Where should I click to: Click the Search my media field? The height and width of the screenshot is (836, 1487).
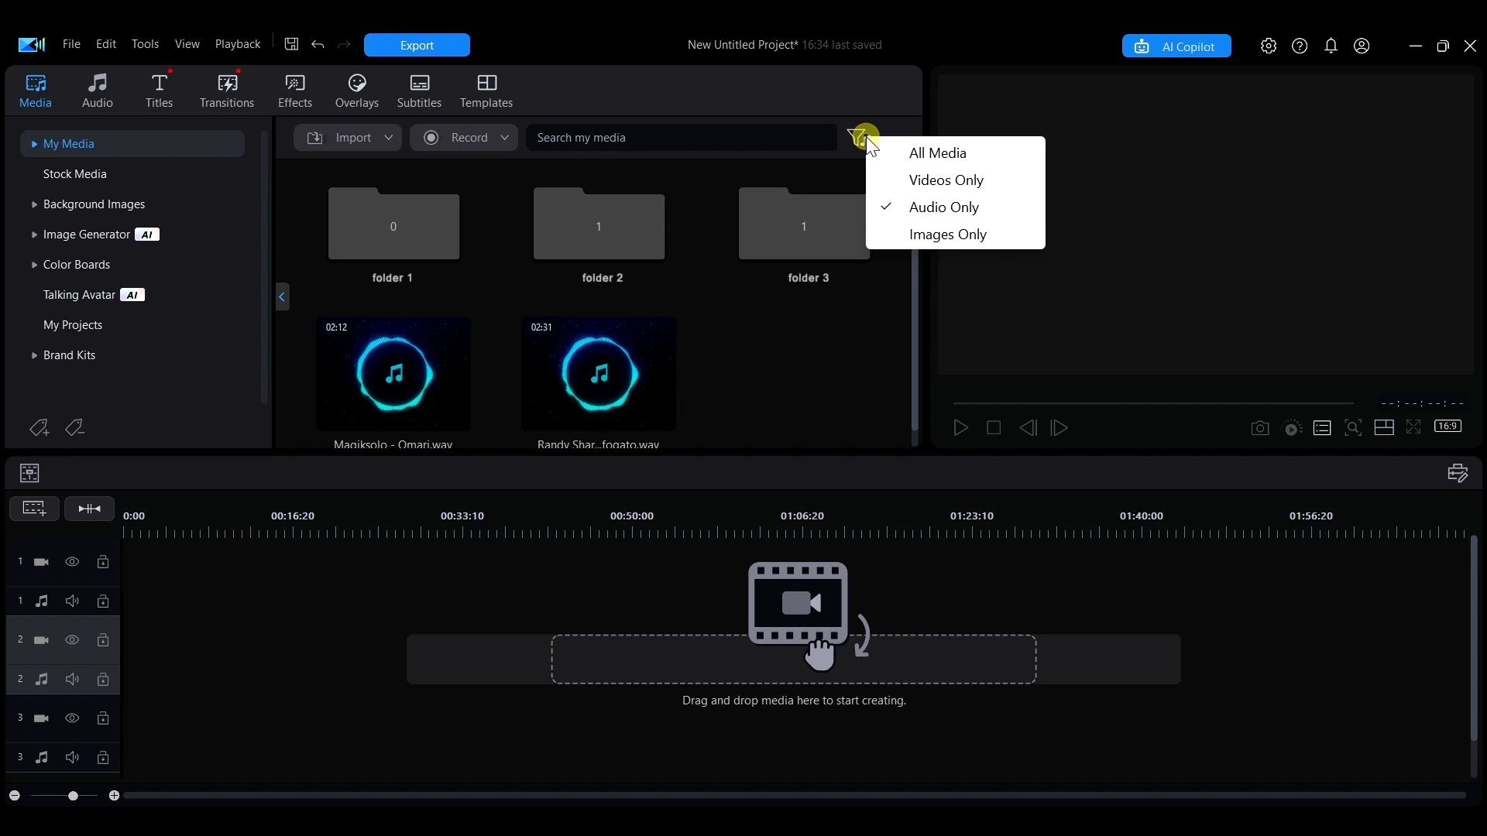coord(682,138)
